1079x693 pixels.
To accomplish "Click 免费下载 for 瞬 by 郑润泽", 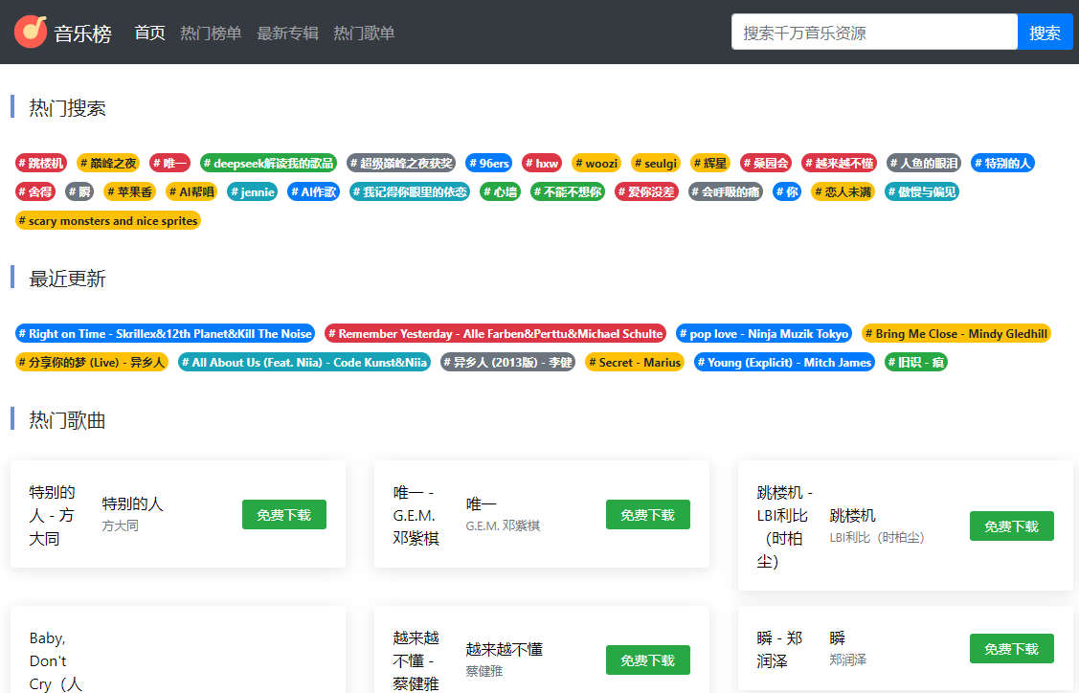I will pos(1012,649).
